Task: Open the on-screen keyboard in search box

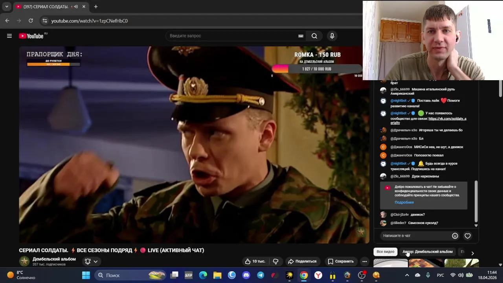Action: click(301, 36)
